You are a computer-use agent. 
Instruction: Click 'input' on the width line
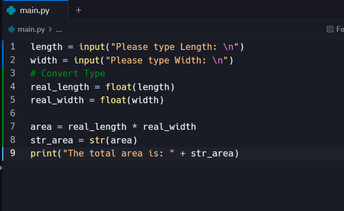click(87, 60)
